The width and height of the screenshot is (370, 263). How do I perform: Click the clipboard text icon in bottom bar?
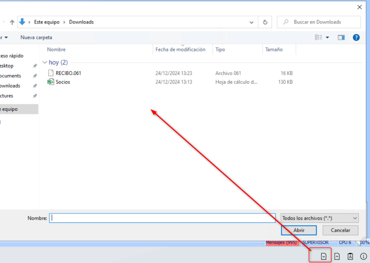coord(350,256)
